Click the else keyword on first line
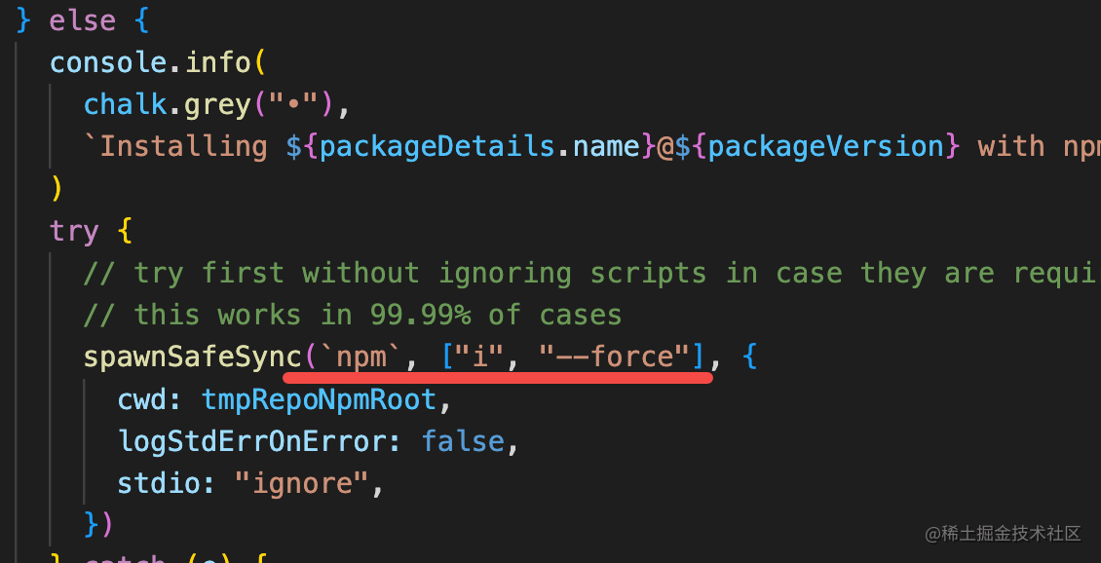The height and width of the screenshot is (563, 1101). point(82,20)
